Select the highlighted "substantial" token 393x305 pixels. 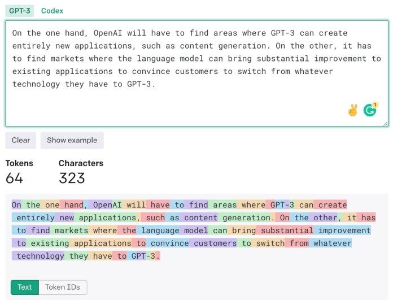coord(285,230)
